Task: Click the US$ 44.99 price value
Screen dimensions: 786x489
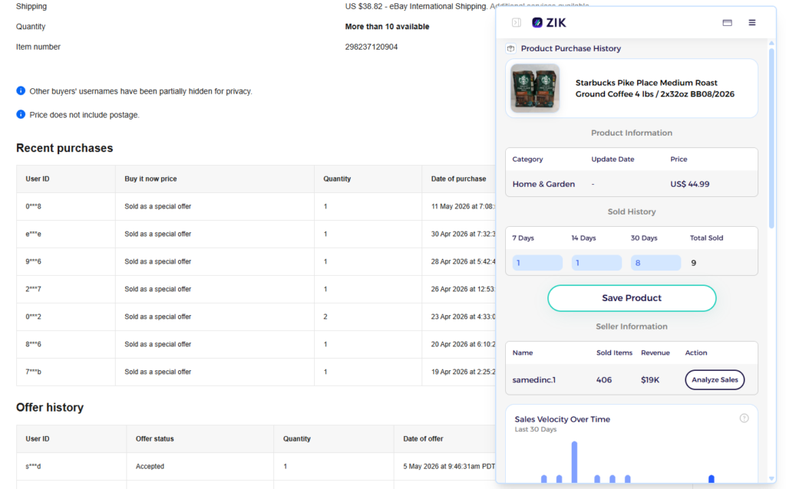Action: point(690,184)
